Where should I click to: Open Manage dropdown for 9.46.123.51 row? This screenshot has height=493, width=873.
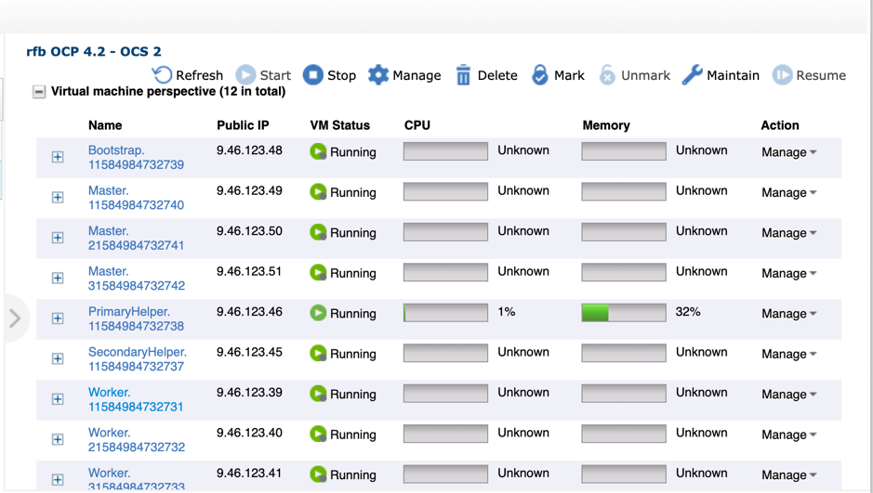(x=789, y=274)
